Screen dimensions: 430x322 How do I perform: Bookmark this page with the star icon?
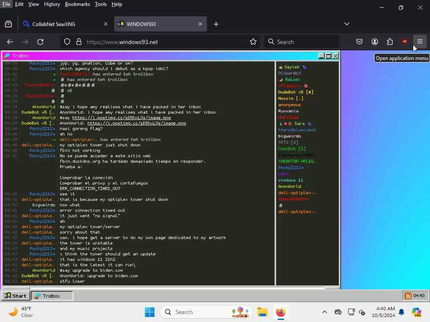click(x=253, y=42)
